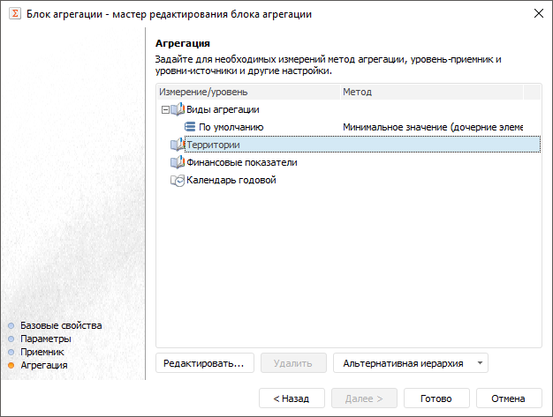This screenshot has height=417, width=553.
Task: Select the Минимальное значение method cell
Action: coord(433,127)
